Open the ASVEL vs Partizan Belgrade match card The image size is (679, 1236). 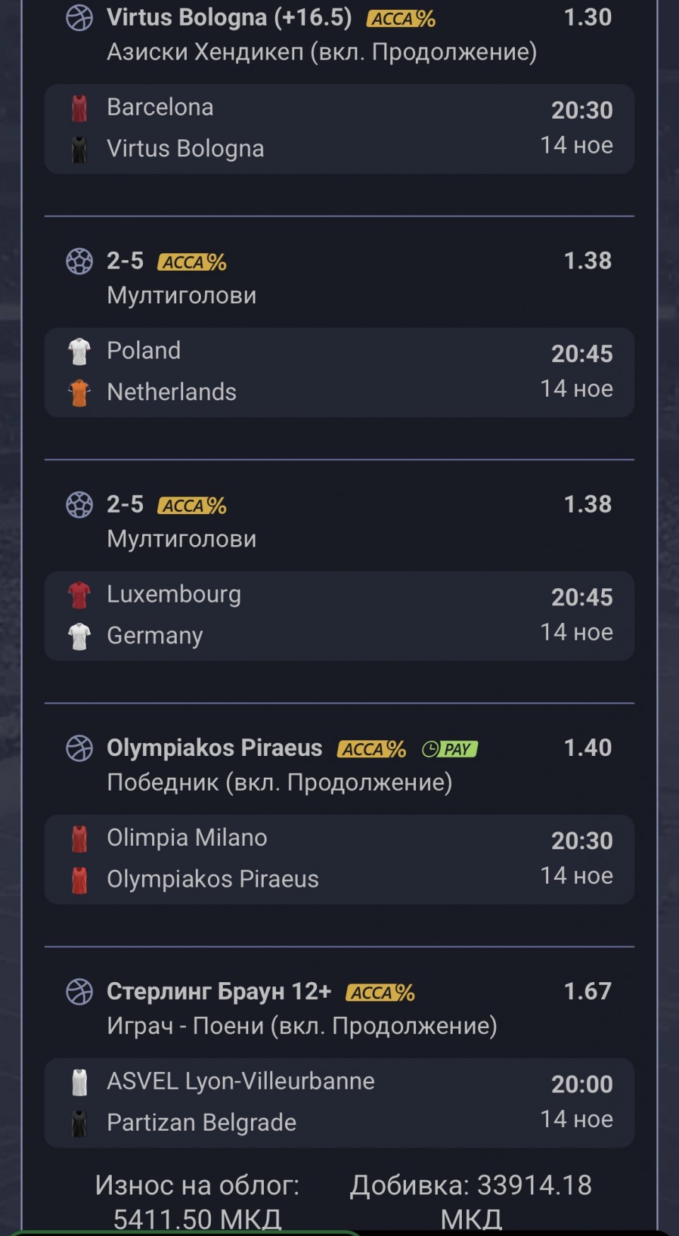coord(339,1102)
